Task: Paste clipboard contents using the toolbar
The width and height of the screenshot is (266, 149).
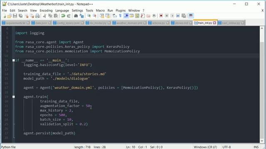Action: [56, 16]
